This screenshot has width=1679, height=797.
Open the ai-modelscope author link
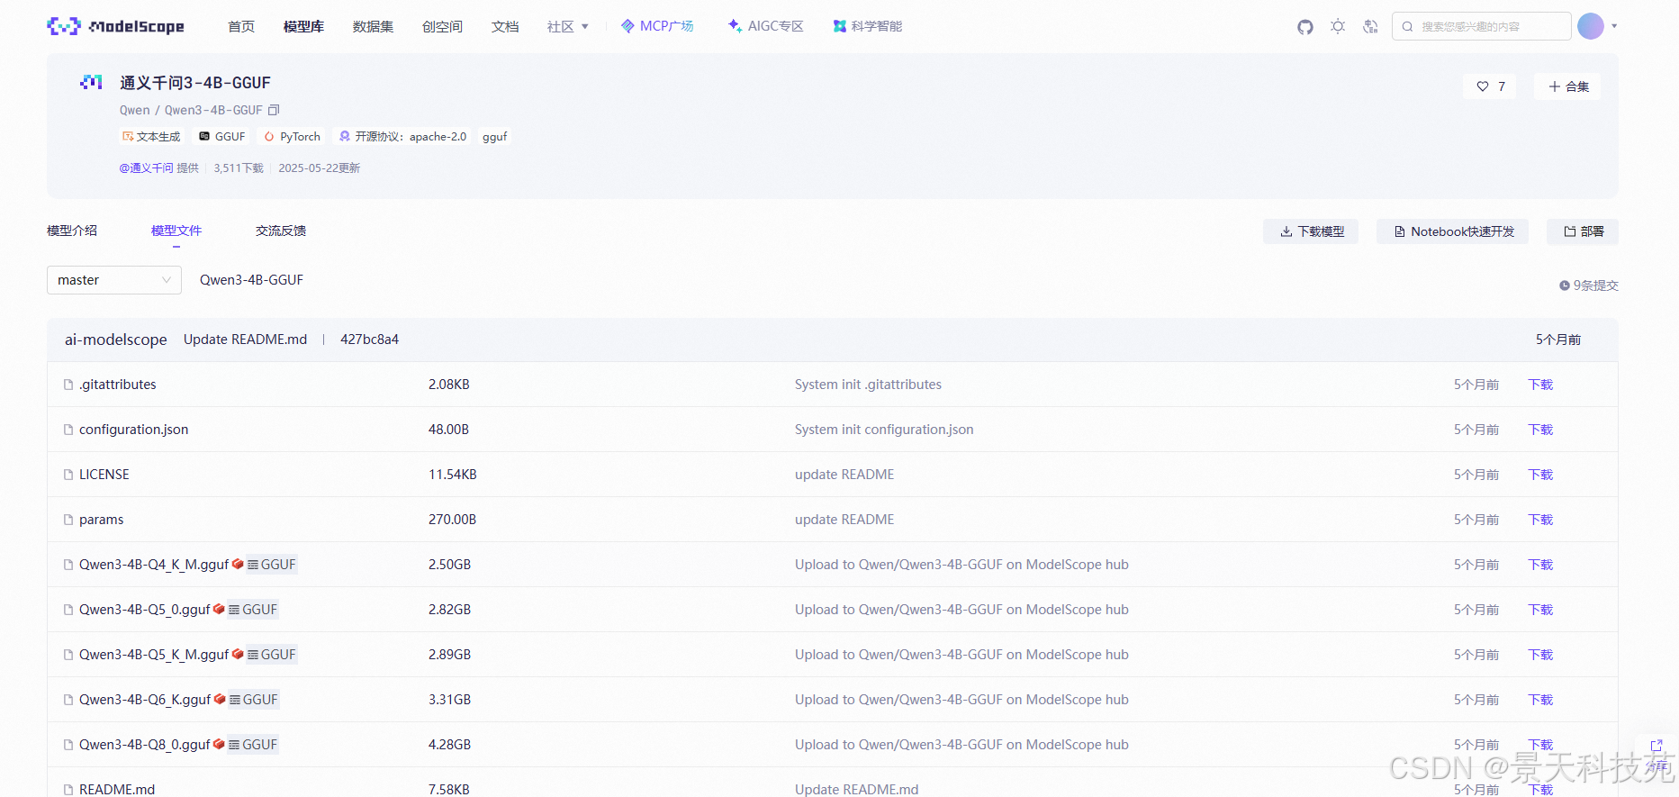[x=116, y=340]
